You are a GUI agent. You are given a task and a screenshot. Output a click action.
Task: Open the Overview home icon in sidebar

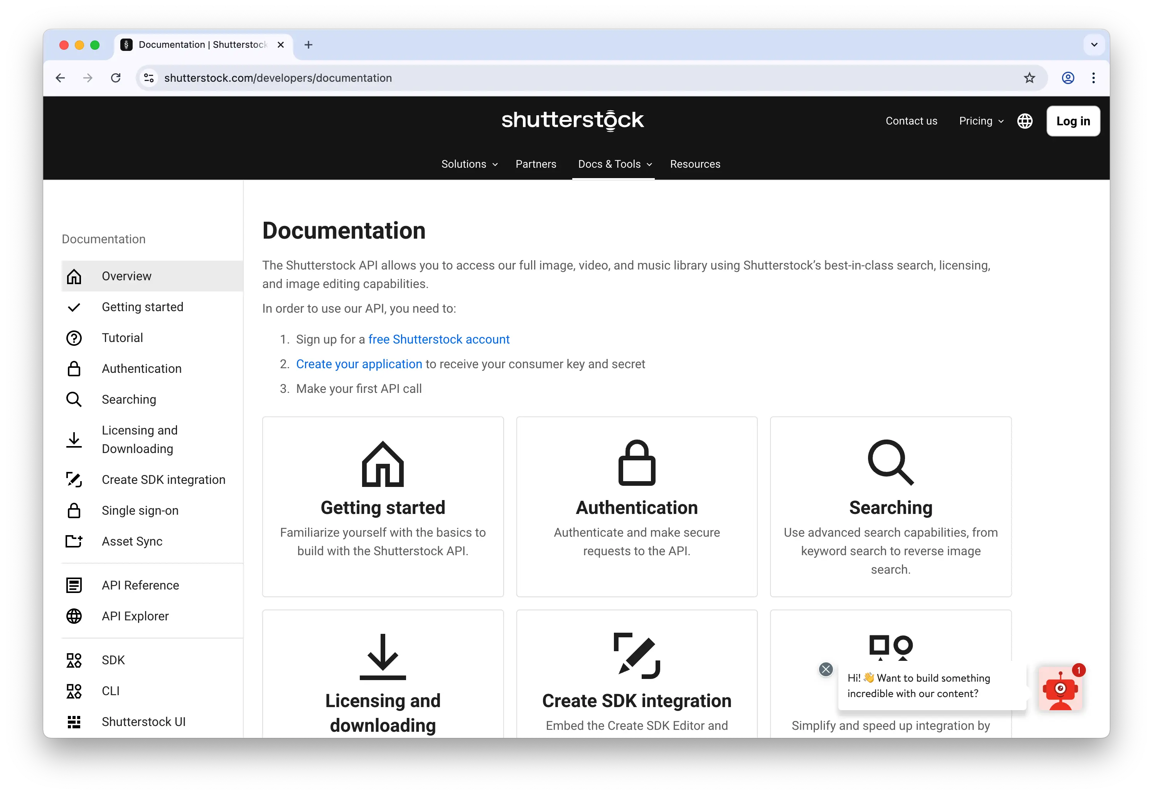point(74,276)
